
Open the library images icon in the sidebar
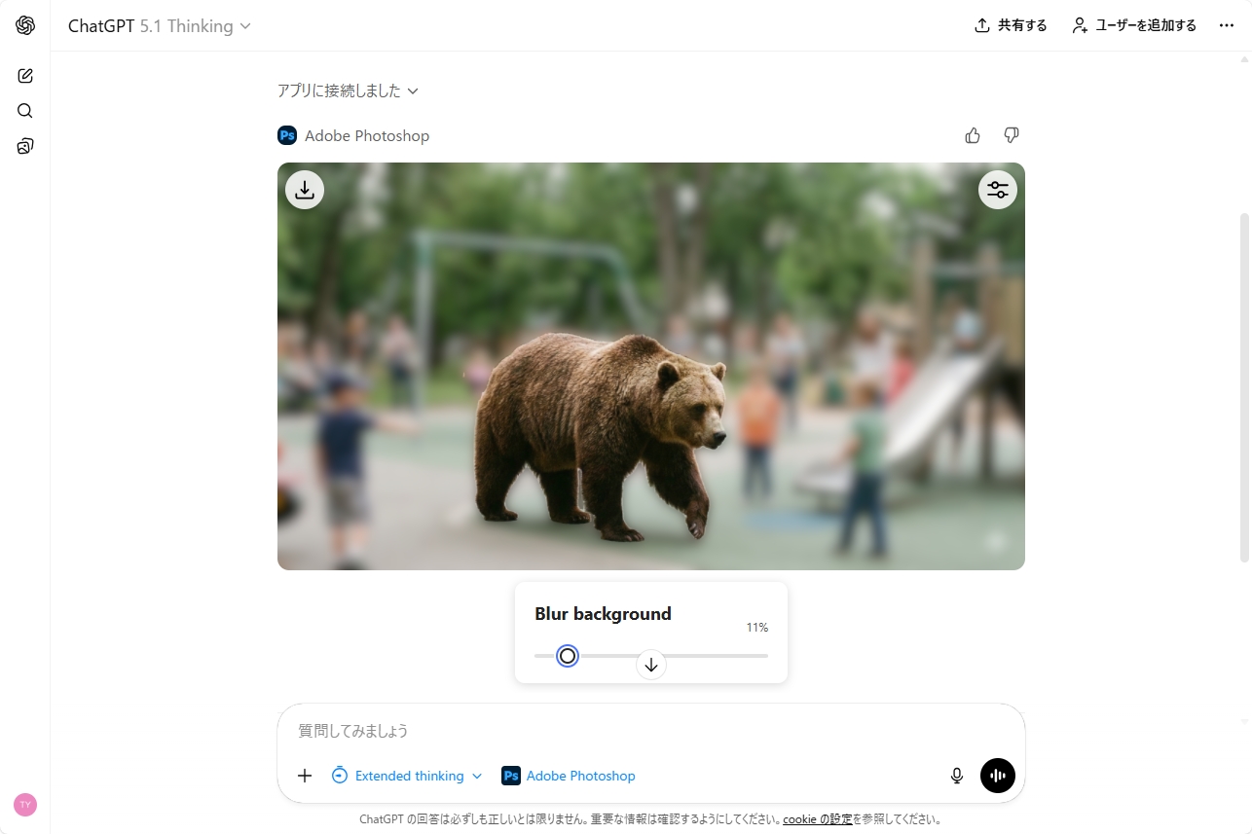[25, 146]
